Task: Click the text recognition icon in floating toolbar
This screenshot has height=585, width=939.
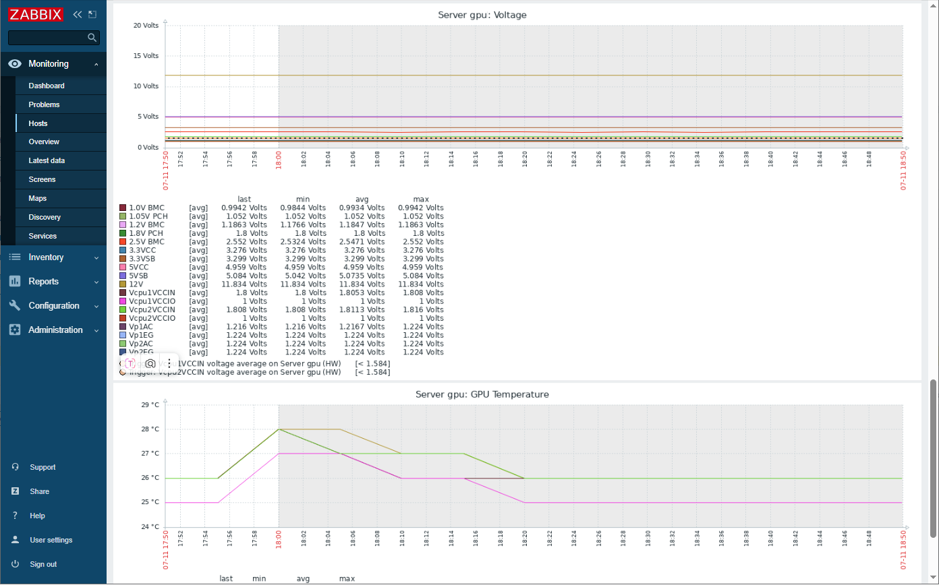Action: click(130, 363)
